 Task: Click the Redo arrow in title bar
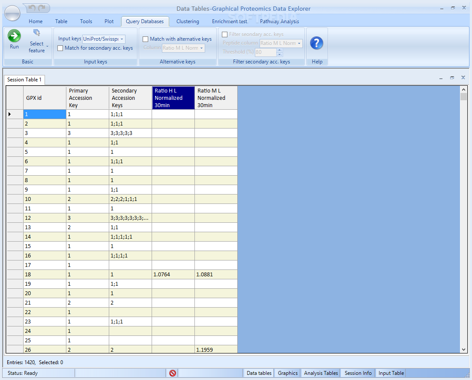42,8
